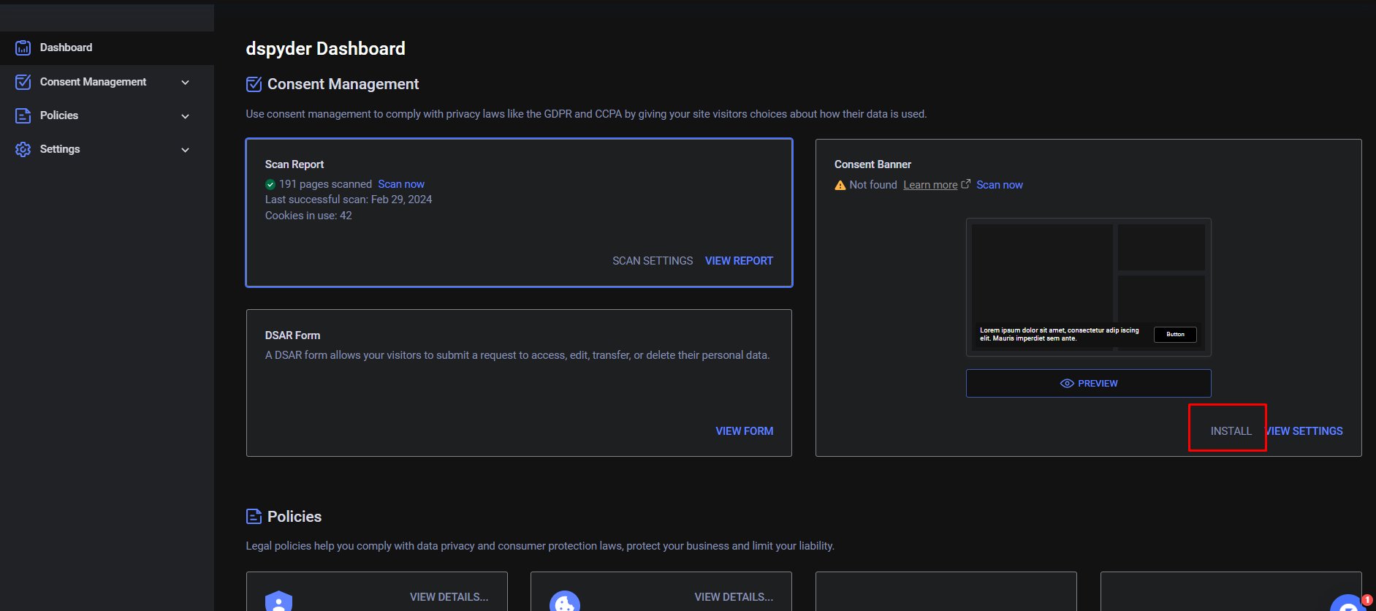Click the eye icon on the Preview button
The height and width of the screenshot is (611, 1376).
coord(1067,384)
